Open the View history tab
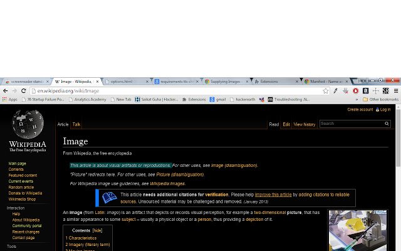This screenshot has width=401, height=251. (305, 124)
